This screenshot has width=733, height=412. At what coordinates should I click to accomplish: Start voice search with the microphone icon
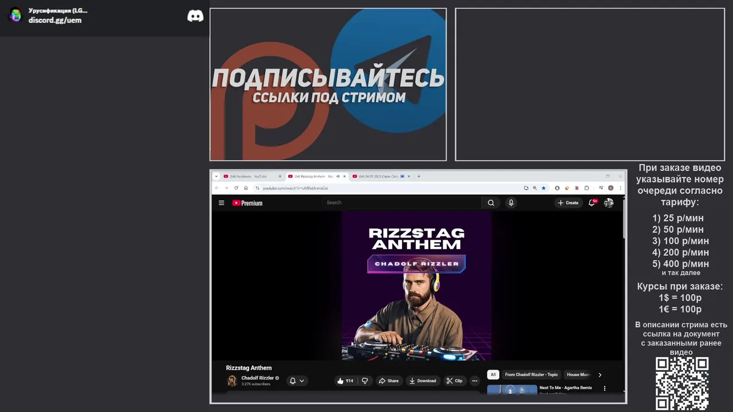[511, 203]
